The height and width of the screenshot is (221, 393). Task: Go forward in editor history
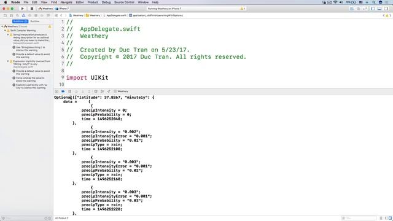tap(66, 15)
